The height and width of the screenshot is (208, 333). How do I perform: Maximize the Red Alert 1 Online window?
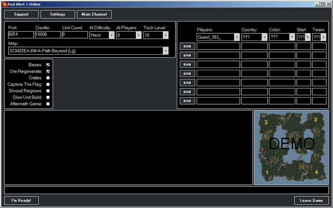pyautogui.click(x=322, y=4)
